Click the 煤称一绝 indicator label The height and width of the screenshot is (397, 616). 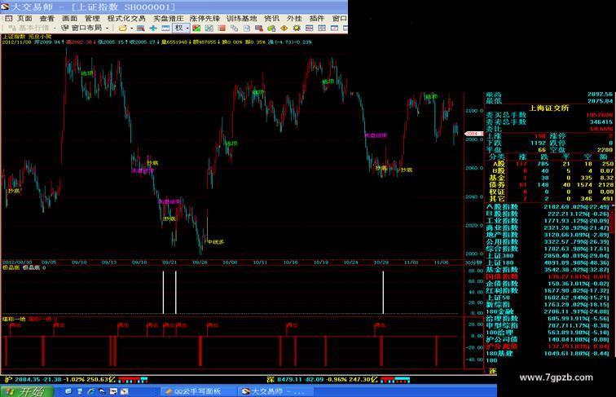pyautogui.click(x=13, y=320)
